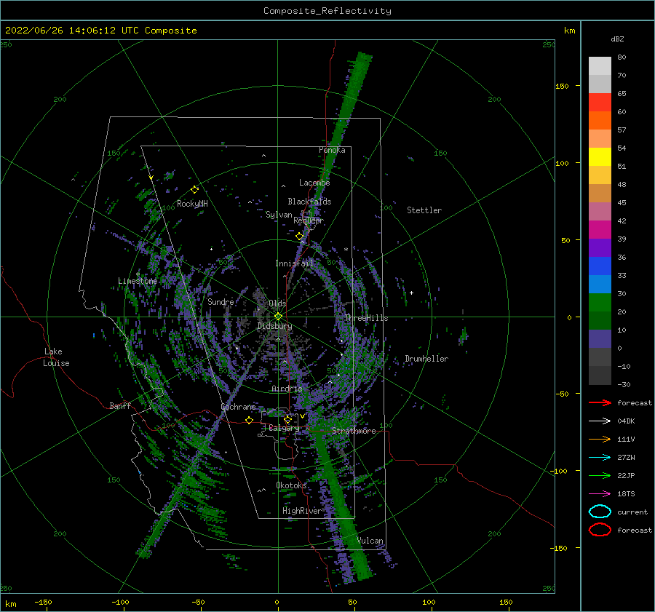This screenshot has height=612, width=655.
Task: Click the -150 value on the bottom axis
Action: coord(43,602)
